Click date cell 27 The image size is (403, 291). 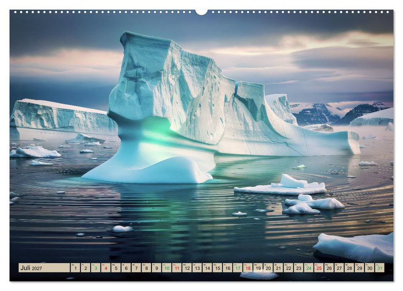(339, 268)
